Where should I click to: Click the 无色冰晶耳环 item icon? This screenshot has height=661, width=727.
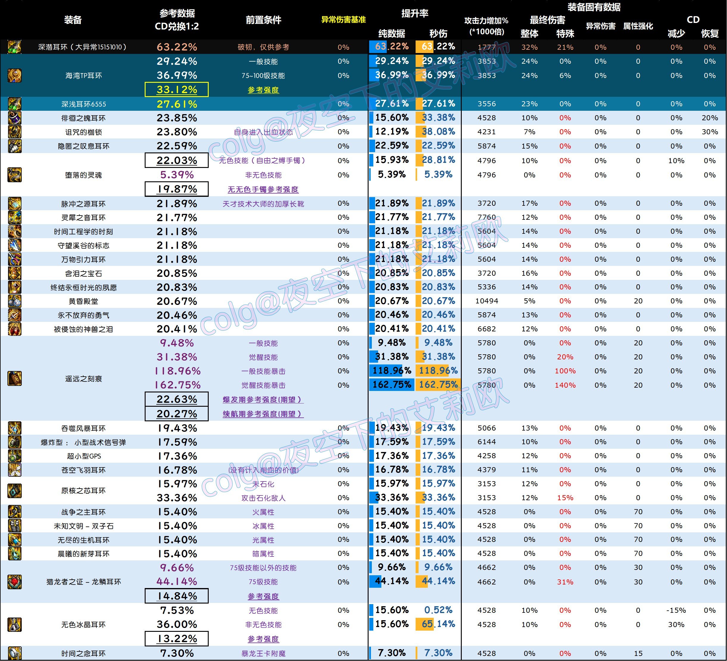coord(14,625)
